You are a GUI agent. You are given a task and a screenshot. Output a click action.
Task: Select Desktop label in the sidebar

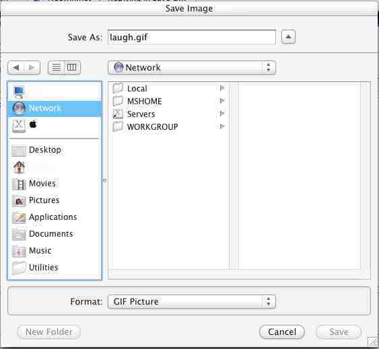45,150
